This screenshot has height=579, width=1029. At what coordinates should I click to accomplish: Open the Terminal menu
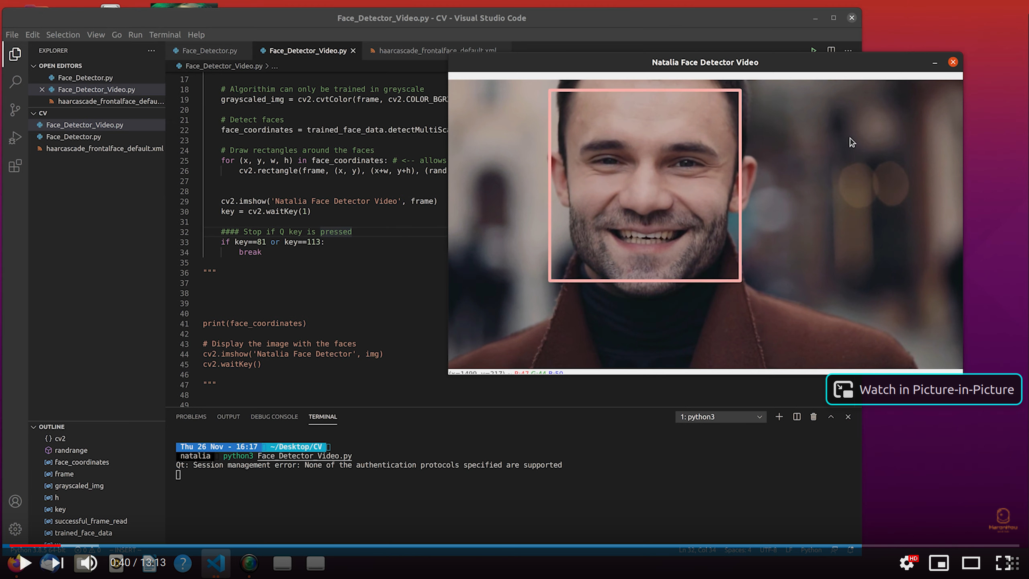pyautogui.click(x=165, y=35)
